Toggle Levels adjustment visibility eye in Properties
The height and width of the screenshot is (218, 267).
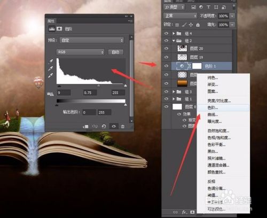pos(114,126)
